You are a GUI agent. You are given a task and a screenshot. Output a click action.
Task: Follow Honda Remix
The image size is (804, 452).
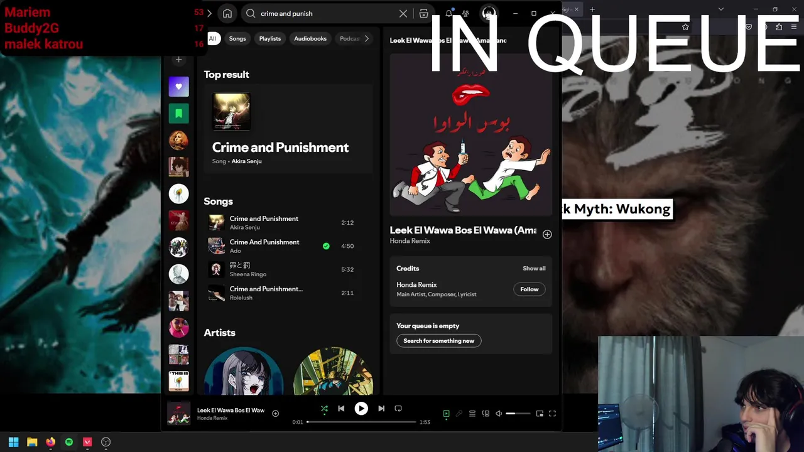(x=530, y=289)
